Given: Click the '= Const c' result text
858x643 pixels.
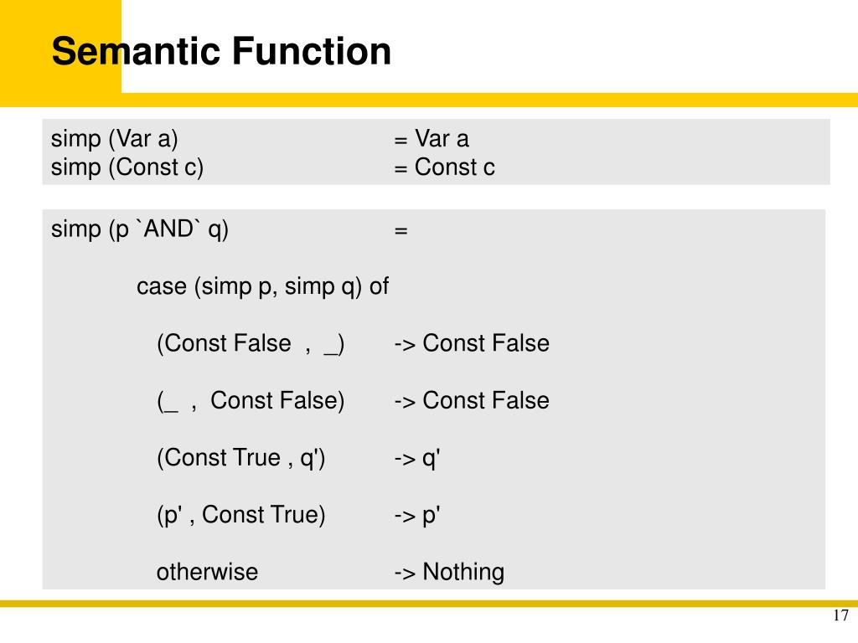Looking at the screenshot, I should (444, 167).
